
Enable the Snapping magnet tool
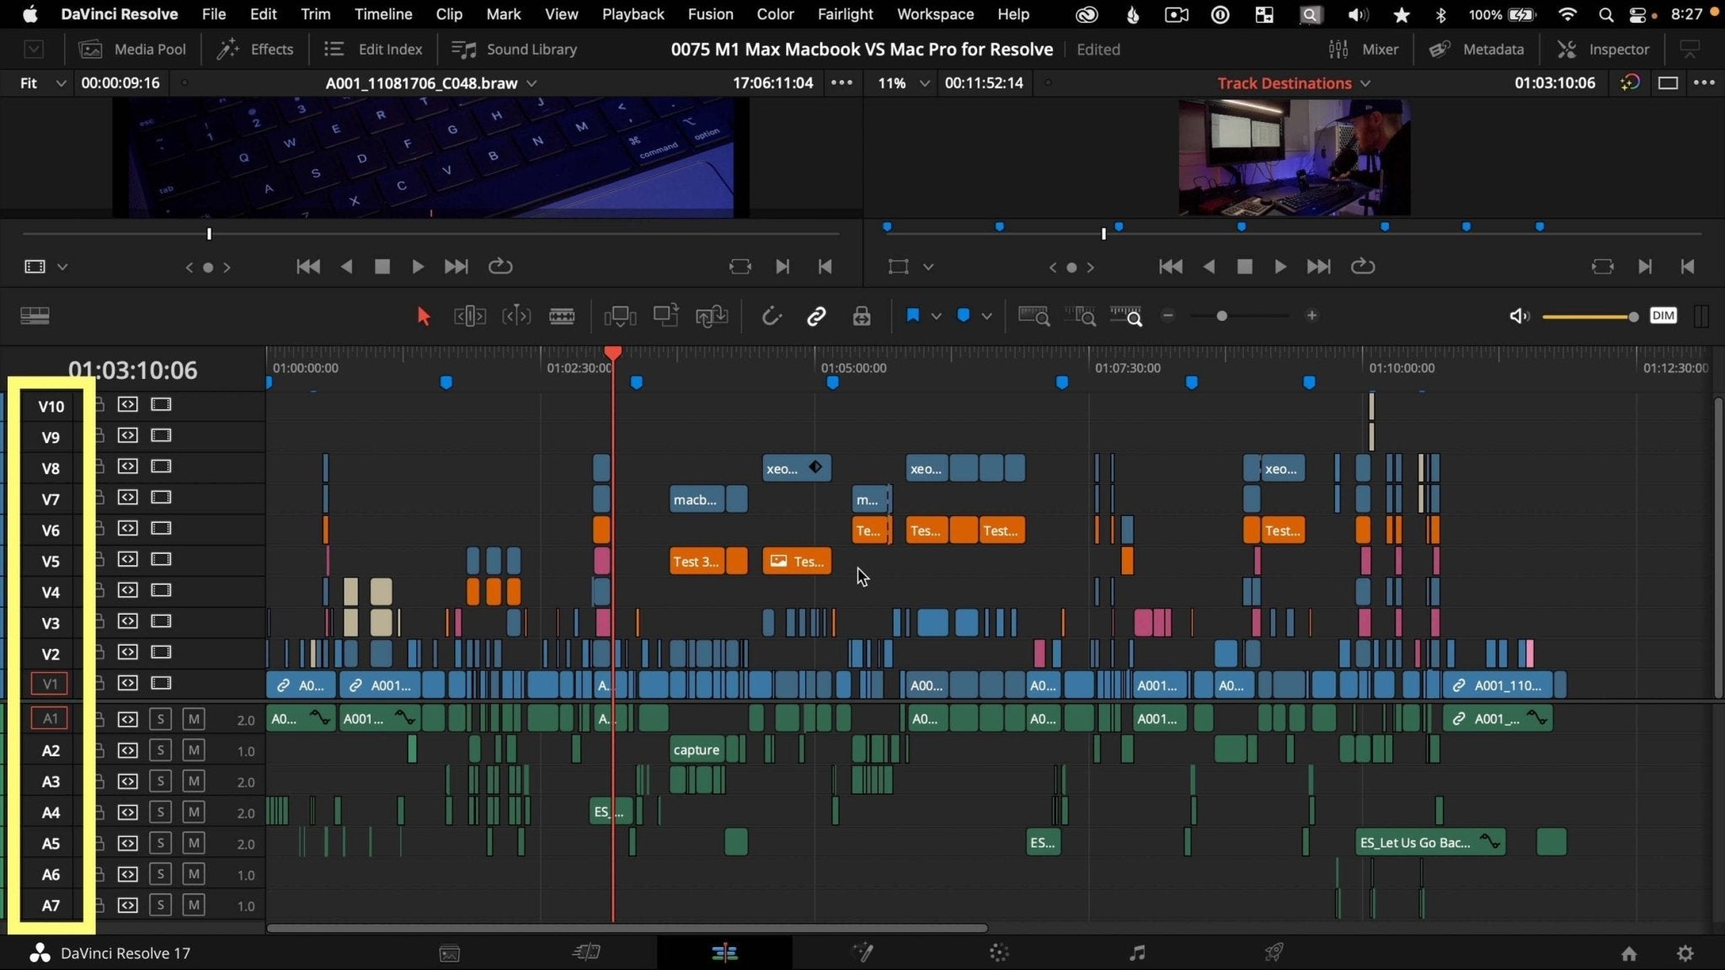(x=772, y=316)
